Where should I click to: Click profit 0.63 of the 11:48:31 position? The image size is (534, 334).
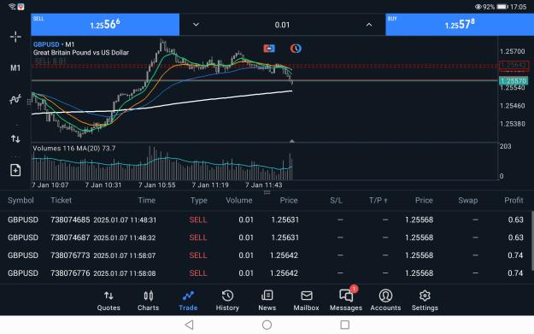(x=515, y=220)
